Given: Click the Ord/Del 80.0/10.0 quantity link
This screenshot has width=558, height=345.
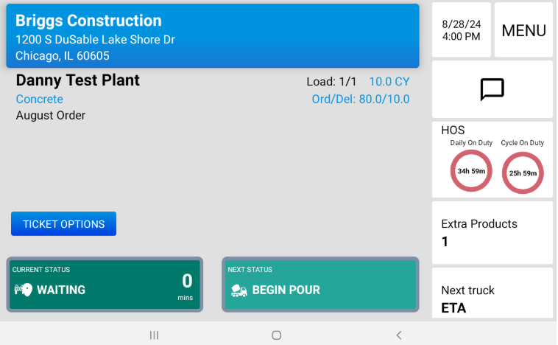Looking at the screenshot, I should coord(361,100).
